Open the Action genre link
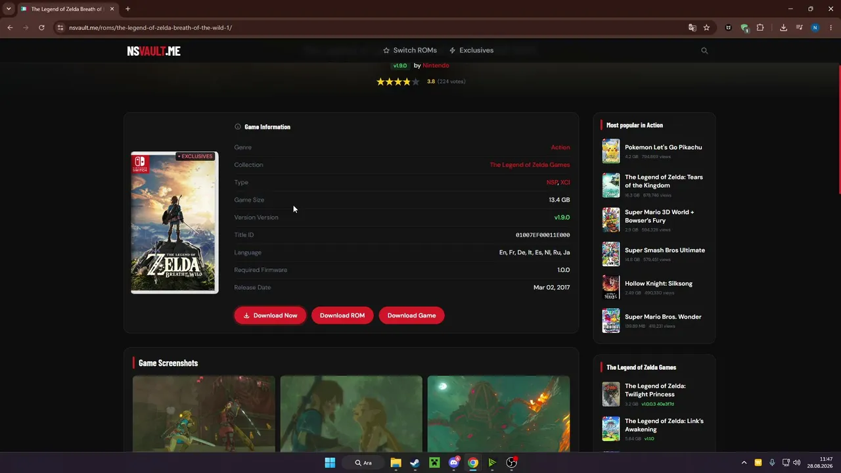841x473 pixels. tap(560, 147)
